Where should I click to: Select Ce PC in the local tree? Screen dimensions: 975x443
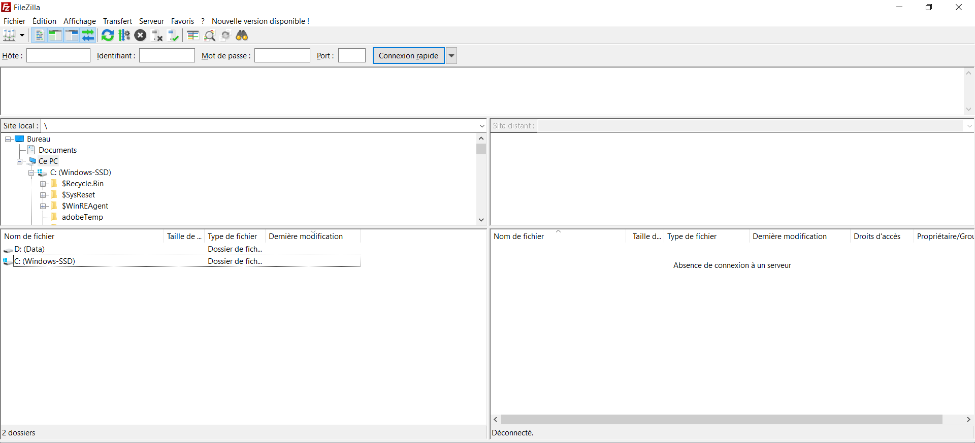pyautogui.click(x=48, y=161)
